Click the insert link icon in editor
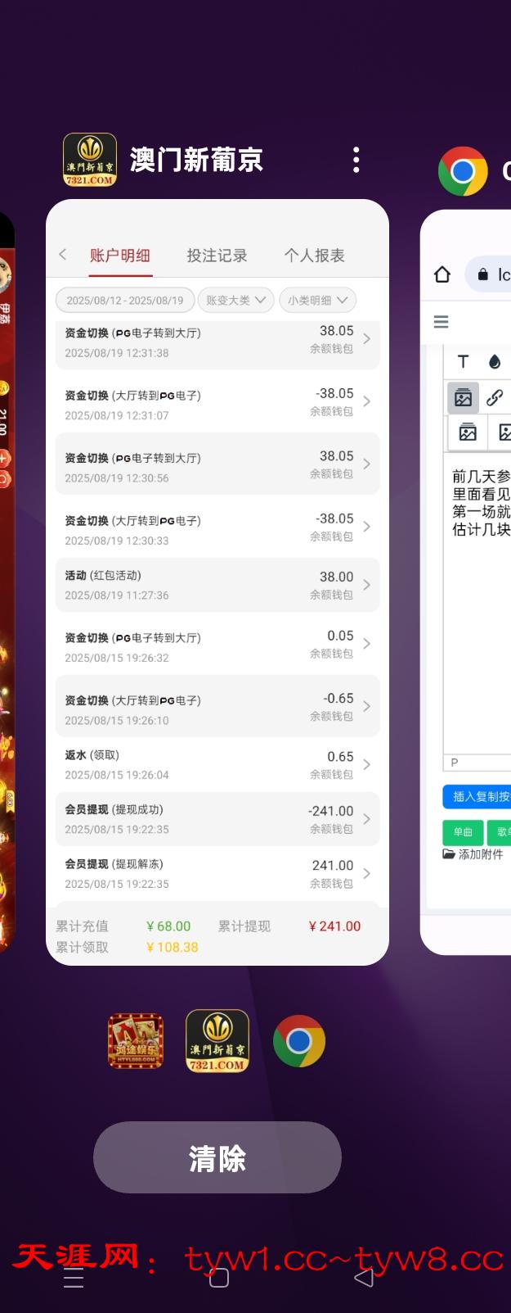511x1313 pixels. point(495,398)
